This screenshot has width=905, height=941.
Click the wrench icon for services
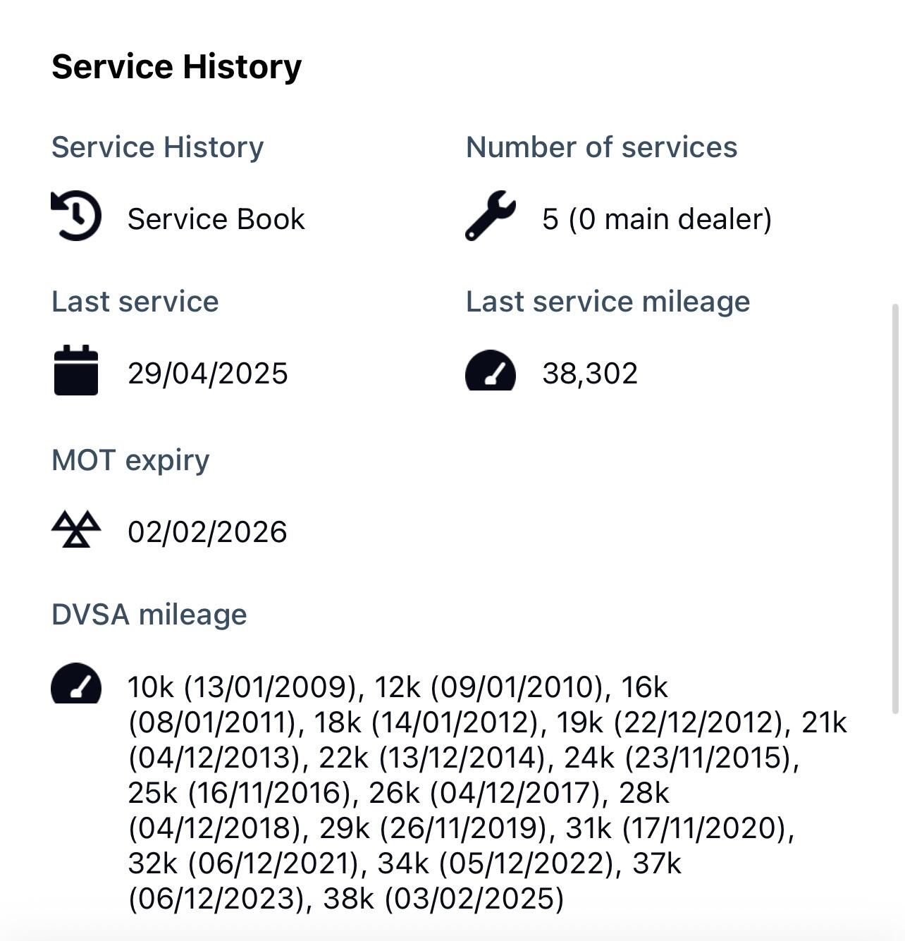(x=491, y=216)
